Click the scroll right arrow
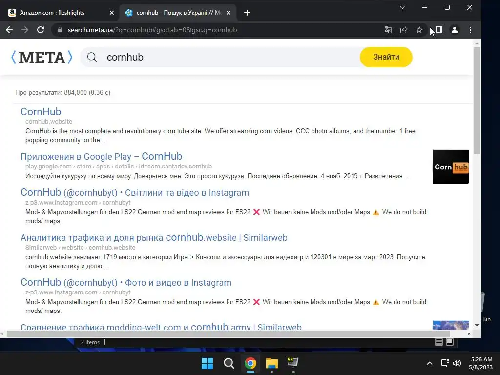The image size is (500, 375). [468, 334]
